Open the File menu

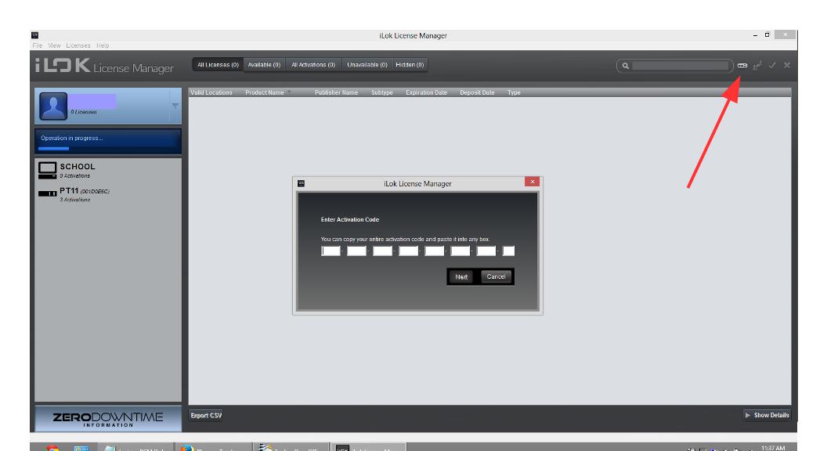pyautogui.click(x=38, y=46)
